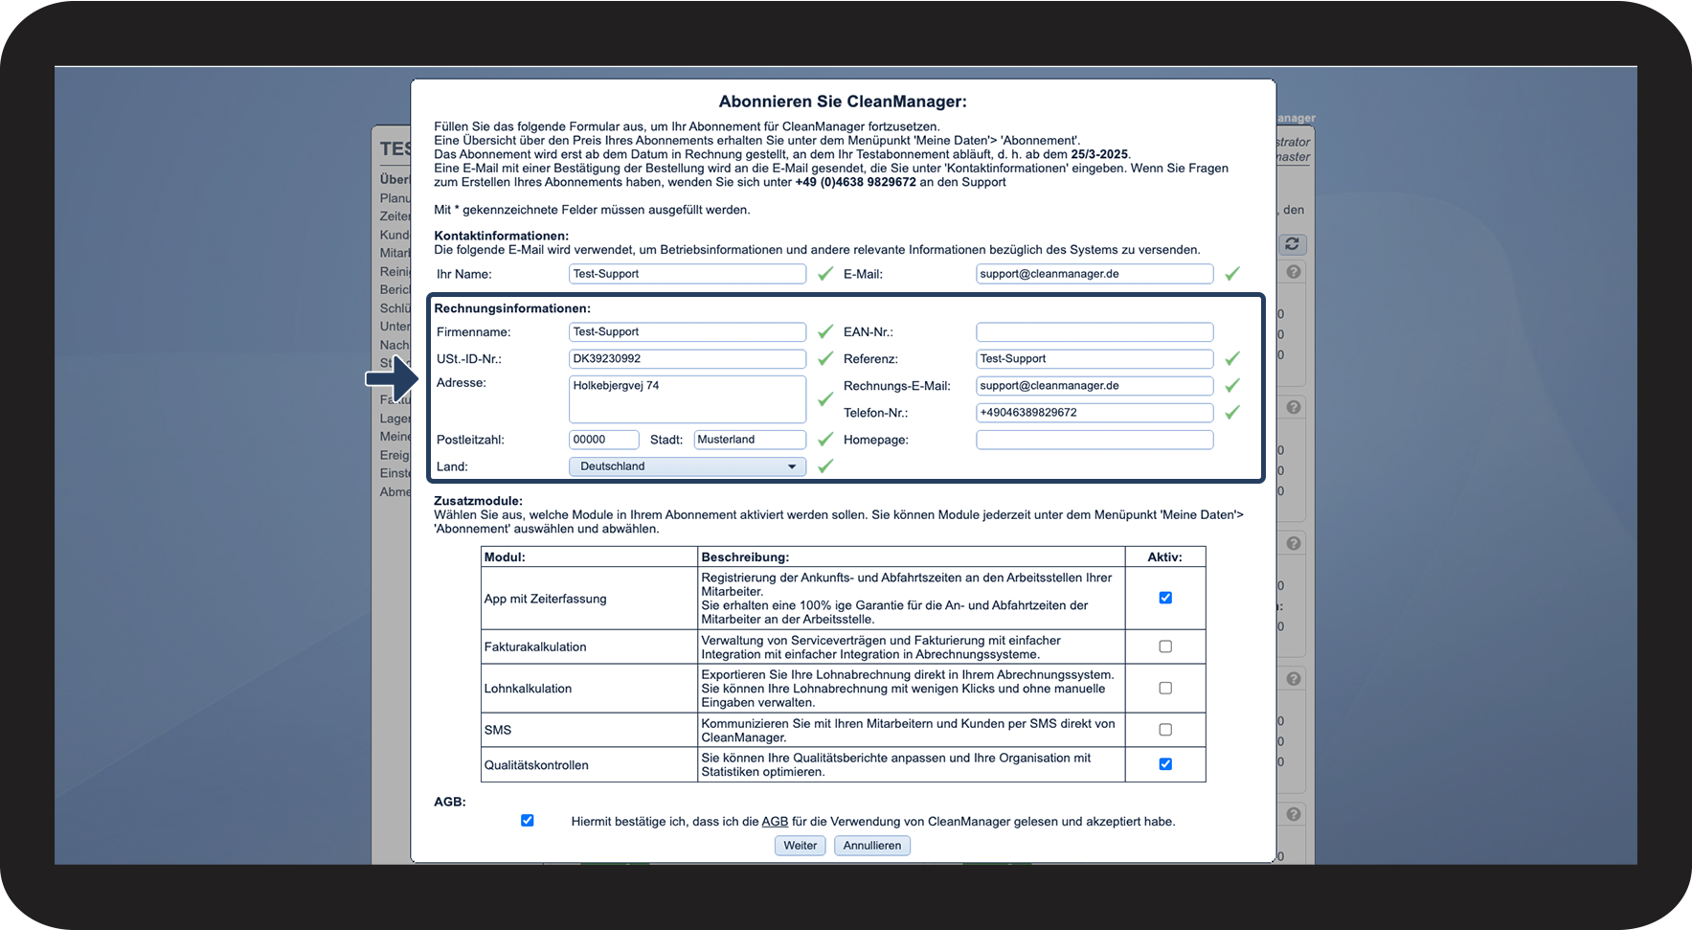
Task: Click the Ihr Name input field
Action: tap(688, 274)
